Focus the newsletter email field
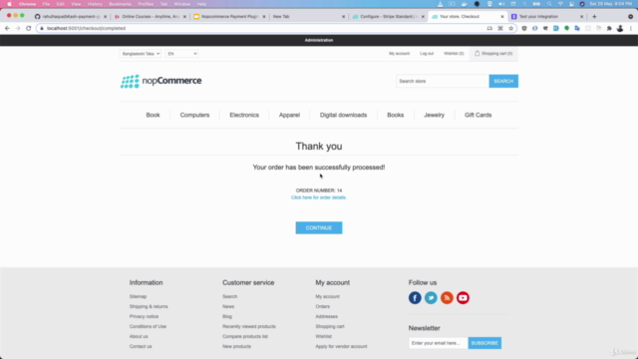The width and height of the screenshot is (638, 359). pos(439,343)
